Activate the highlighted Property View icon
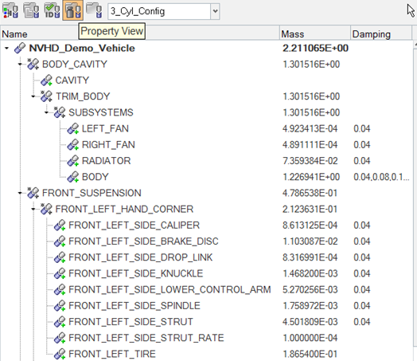 click(73, 10)
